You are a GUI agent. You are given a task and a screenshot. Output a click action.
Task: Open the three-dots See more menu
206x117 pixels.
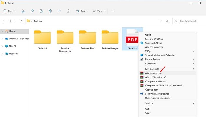click(x=112, y=11)
